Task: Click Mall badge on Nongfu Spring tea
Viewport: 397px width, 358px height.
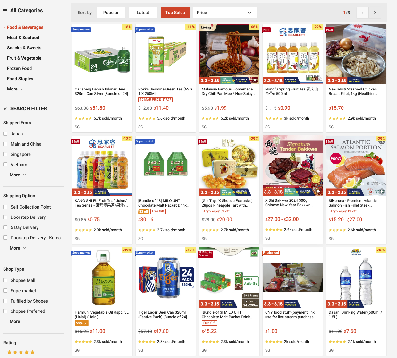Action: coord(266,30)
